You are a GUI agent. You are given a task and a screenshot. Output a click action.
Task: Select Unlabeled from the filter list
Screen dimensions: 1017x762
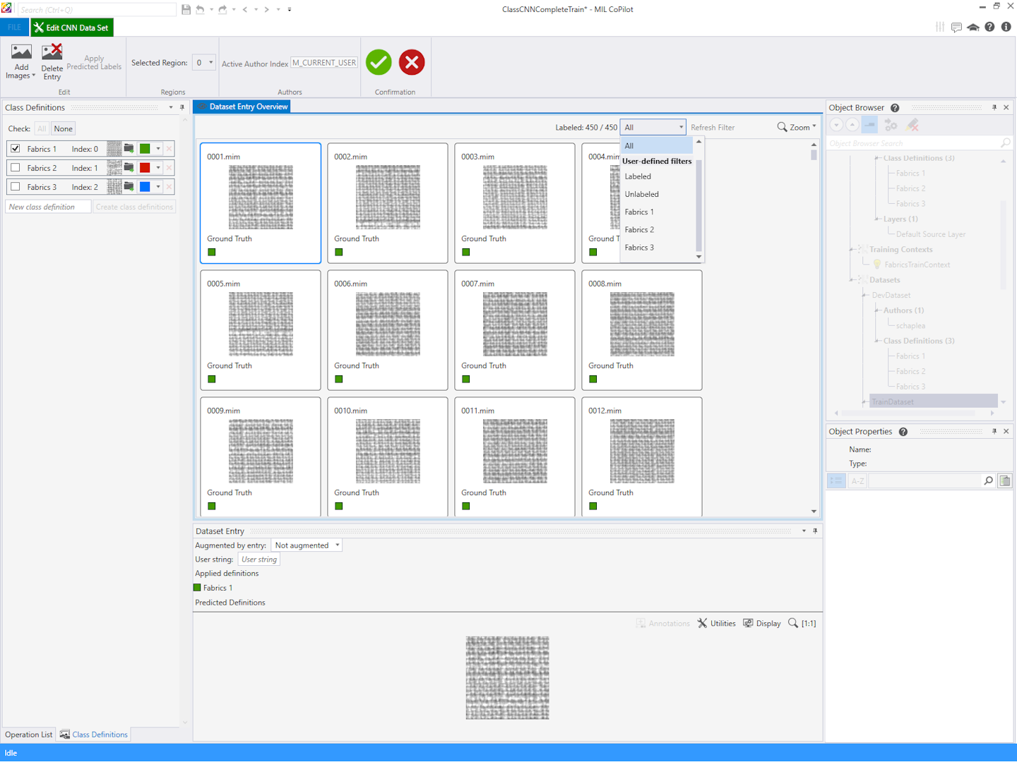641,194
